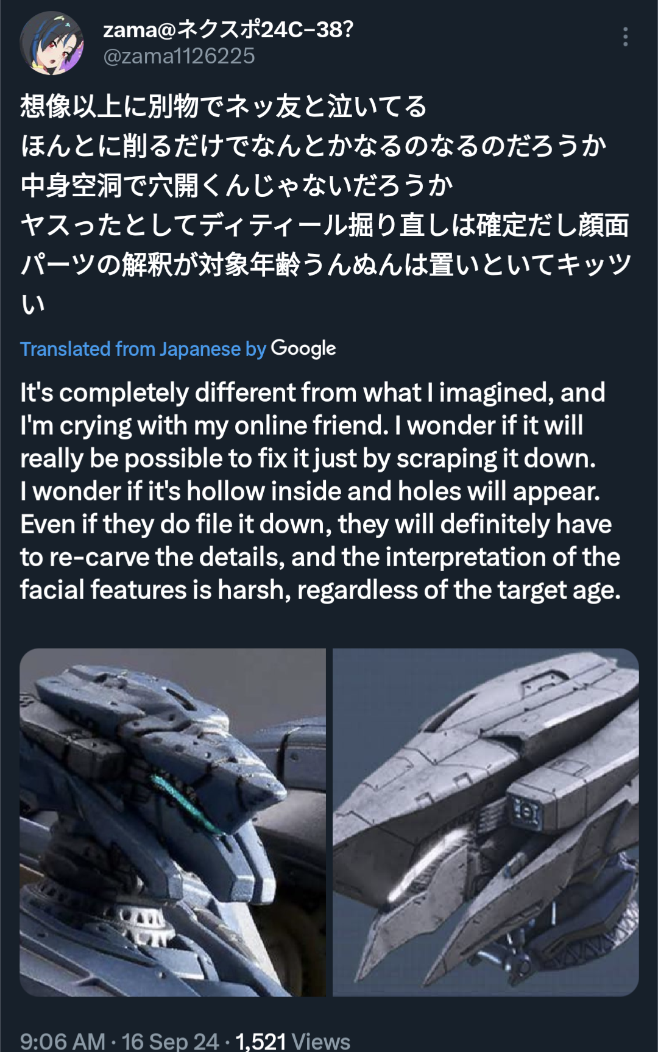Click the word Views beside 1,521
658x1052 pixels.
[x=322, y=1041]
